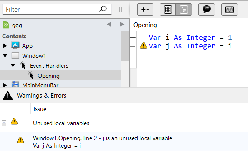Click the Opening title above code editor
This screenshot has height=160, width=248.
[x=145, y=25]
